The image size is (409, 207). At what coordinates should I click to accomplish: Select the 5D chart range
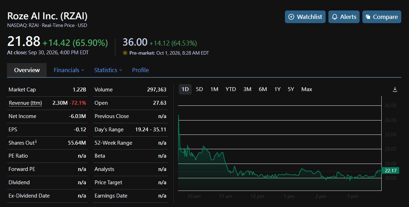[199, 89]
